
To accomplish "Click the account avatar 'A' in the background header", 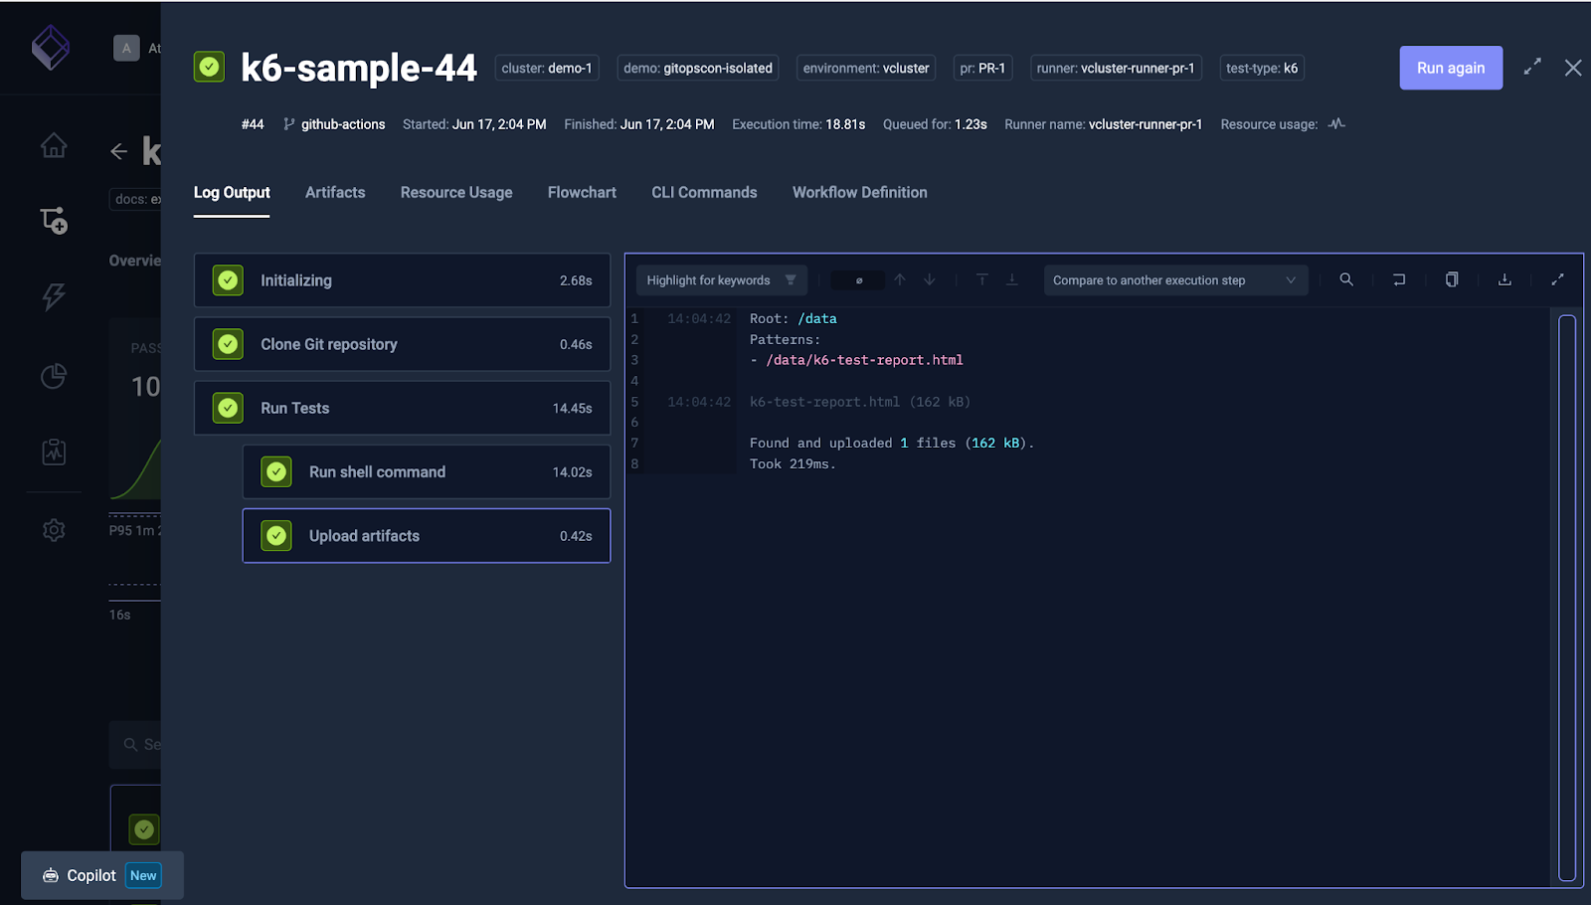I will [126, 48].
